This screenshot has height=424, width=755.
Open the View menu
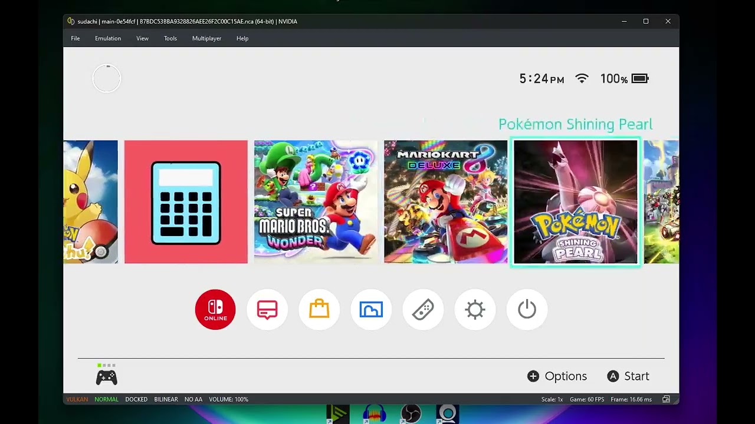click(142, 38)
